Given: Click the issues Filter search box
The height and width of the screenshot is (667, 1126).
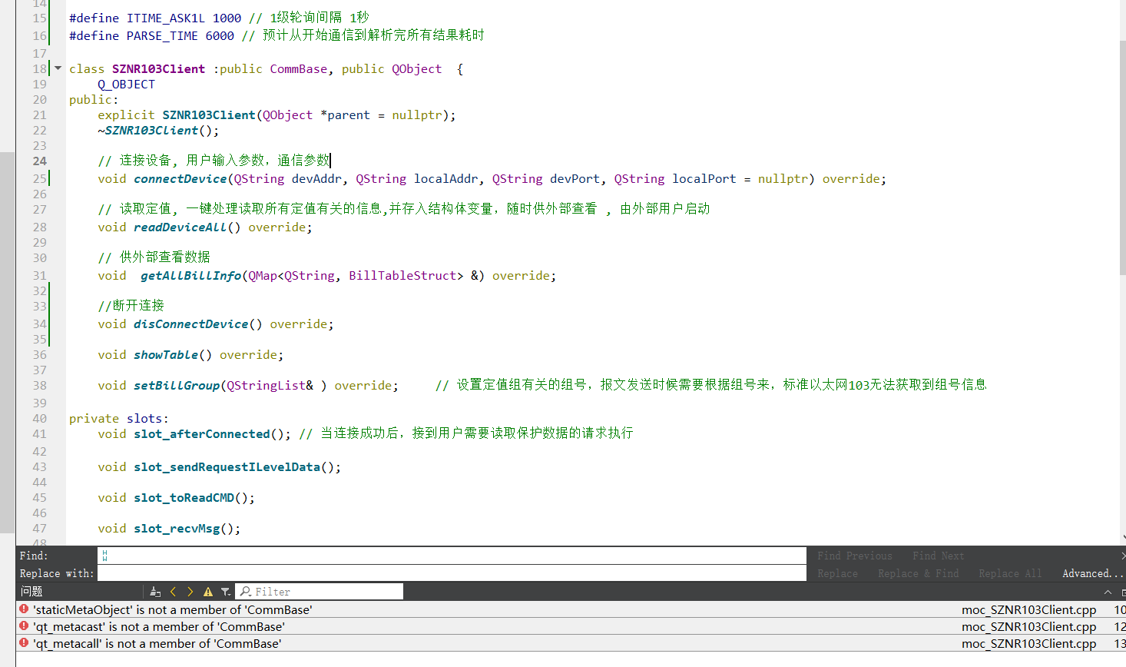Looking at the screenshot, I should click(x=319, y=592).
